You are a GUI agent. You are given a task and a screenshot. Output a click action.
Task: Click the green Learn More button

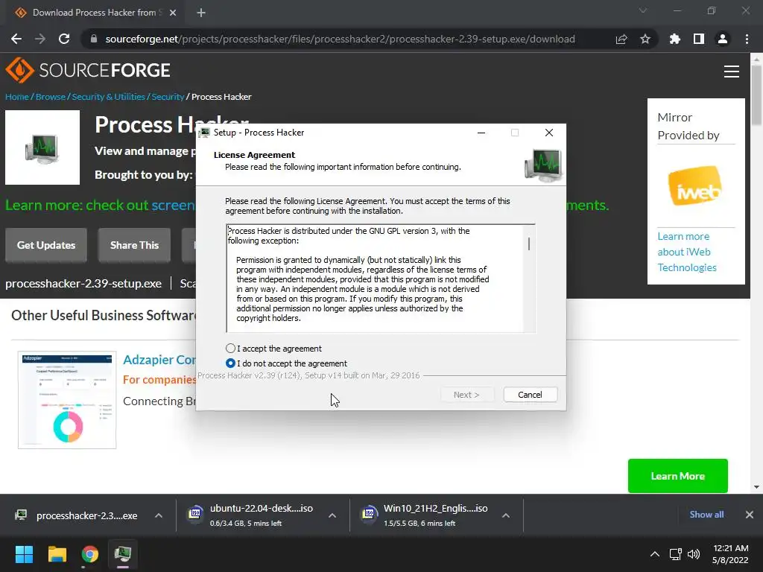[x=678, y=476]
